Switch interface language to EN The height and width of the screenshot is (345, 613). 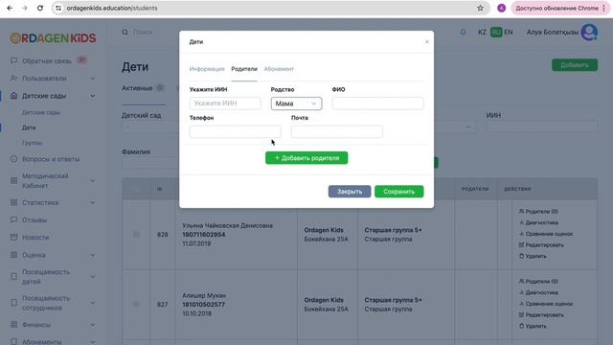[x=509, y=32]
